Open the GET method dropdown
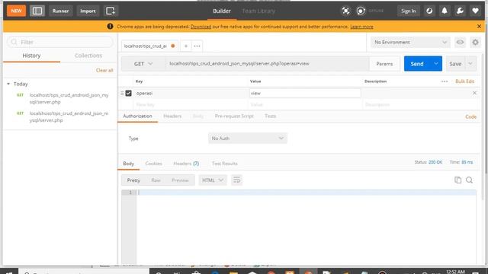The width and height of the screenshot is (488, 274). pos(143,64)
